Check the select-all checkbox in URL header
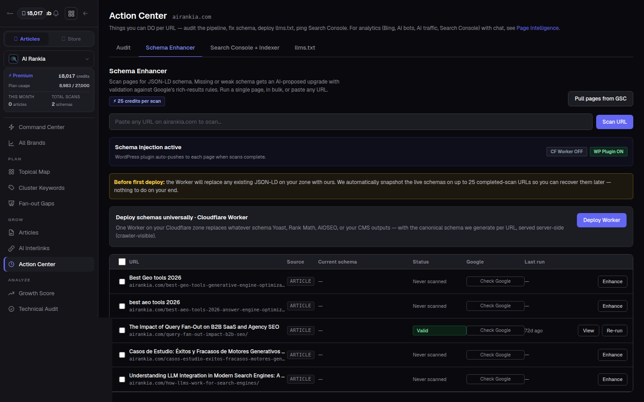The width and height of the screenshot is (644, 402). click(x=122, y=262)
